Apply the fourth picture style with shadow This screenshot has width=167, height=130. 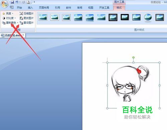point(78,17)
